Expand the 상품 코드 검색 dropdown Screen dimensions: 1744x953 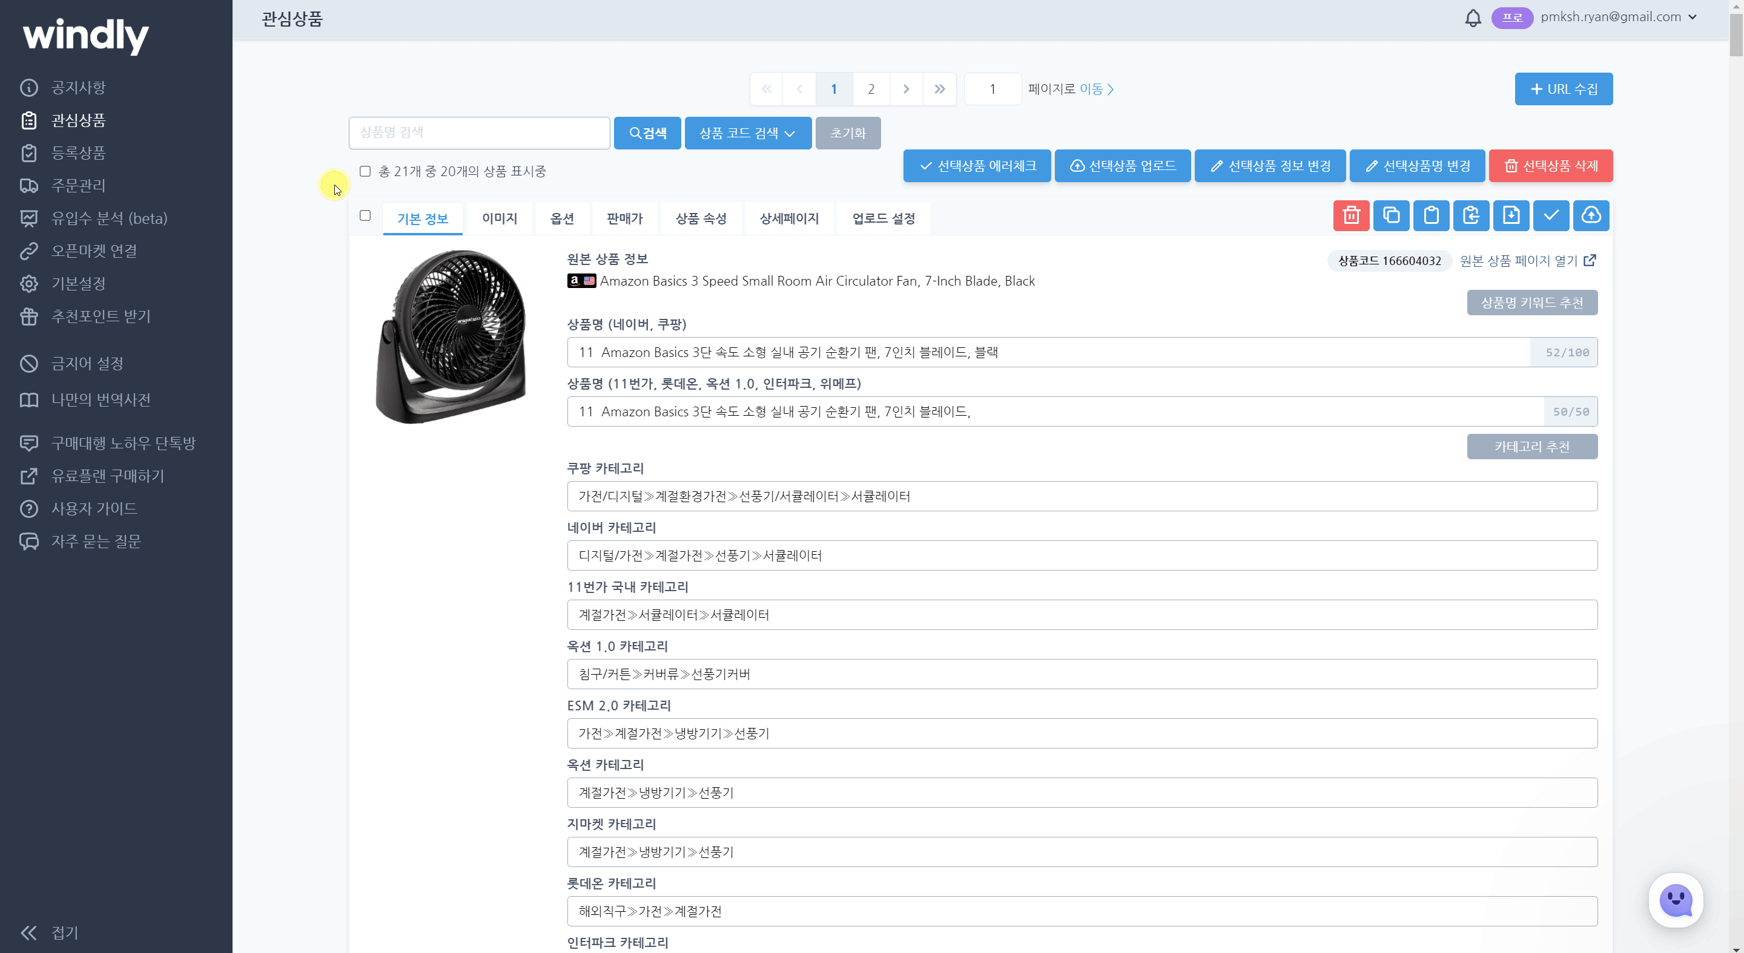747,133
